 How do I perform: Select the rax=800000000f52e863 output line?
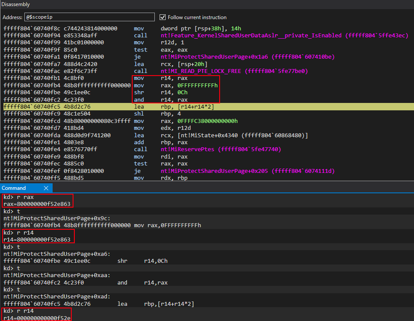[37, 204]
